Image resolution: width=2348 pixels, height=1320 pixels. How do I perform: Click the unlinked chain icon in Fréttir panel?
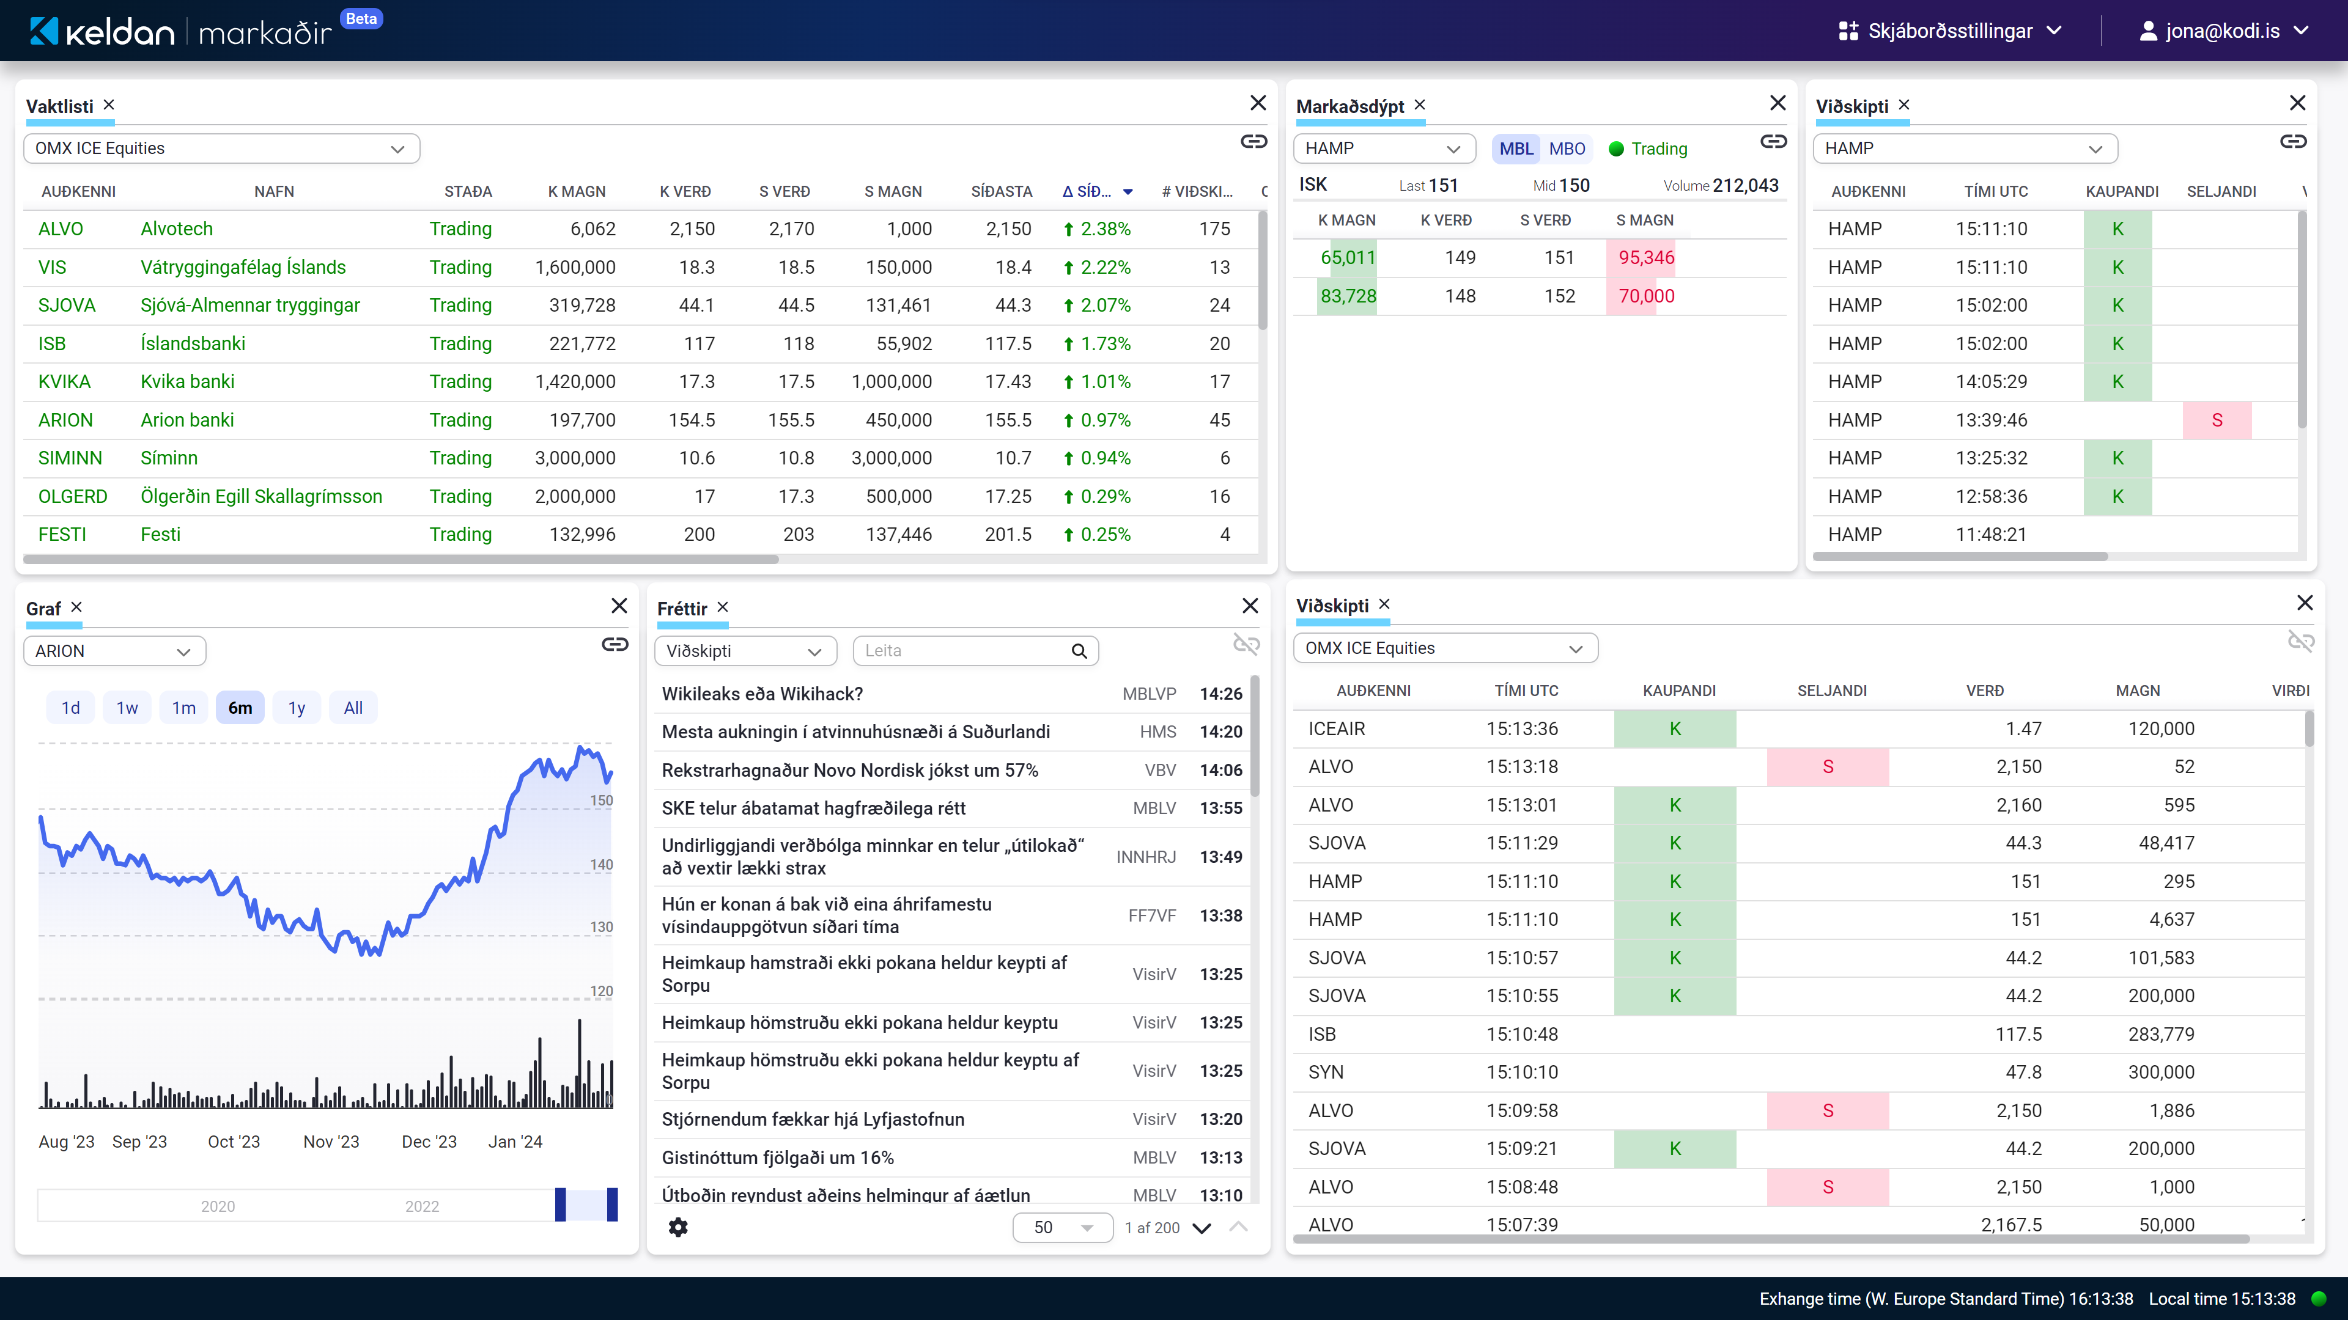1246,644
